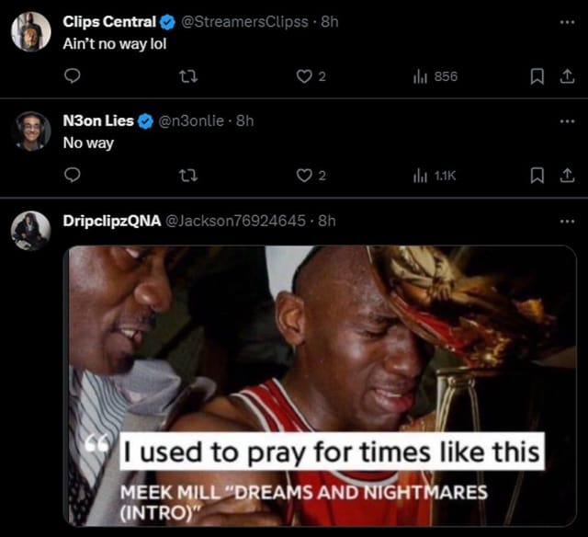Reply to the Clips Central tweet
Viewport: 588px width, 537px height.
72,76
